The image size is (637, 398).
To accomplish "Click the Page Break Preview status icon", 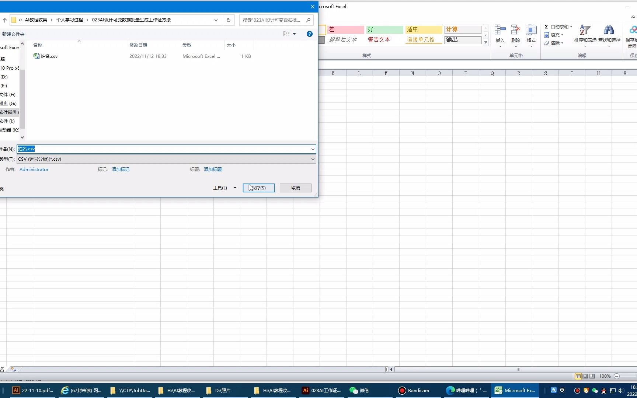I will [592, 376].
